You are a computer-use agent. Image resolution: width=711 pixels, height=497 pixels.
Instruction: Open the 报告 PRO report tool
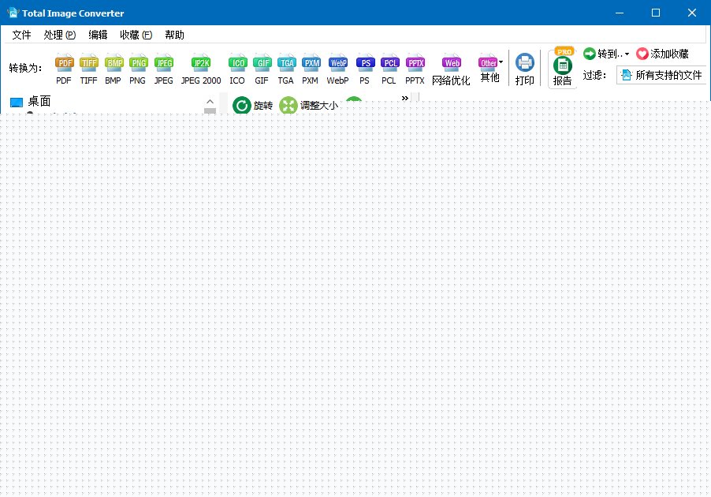[x=563, y=67]
